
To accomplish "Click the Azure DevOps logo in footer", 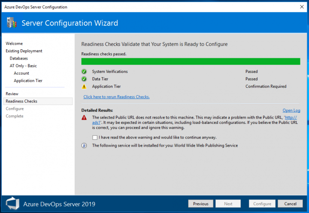I will [x=12, y=204].
